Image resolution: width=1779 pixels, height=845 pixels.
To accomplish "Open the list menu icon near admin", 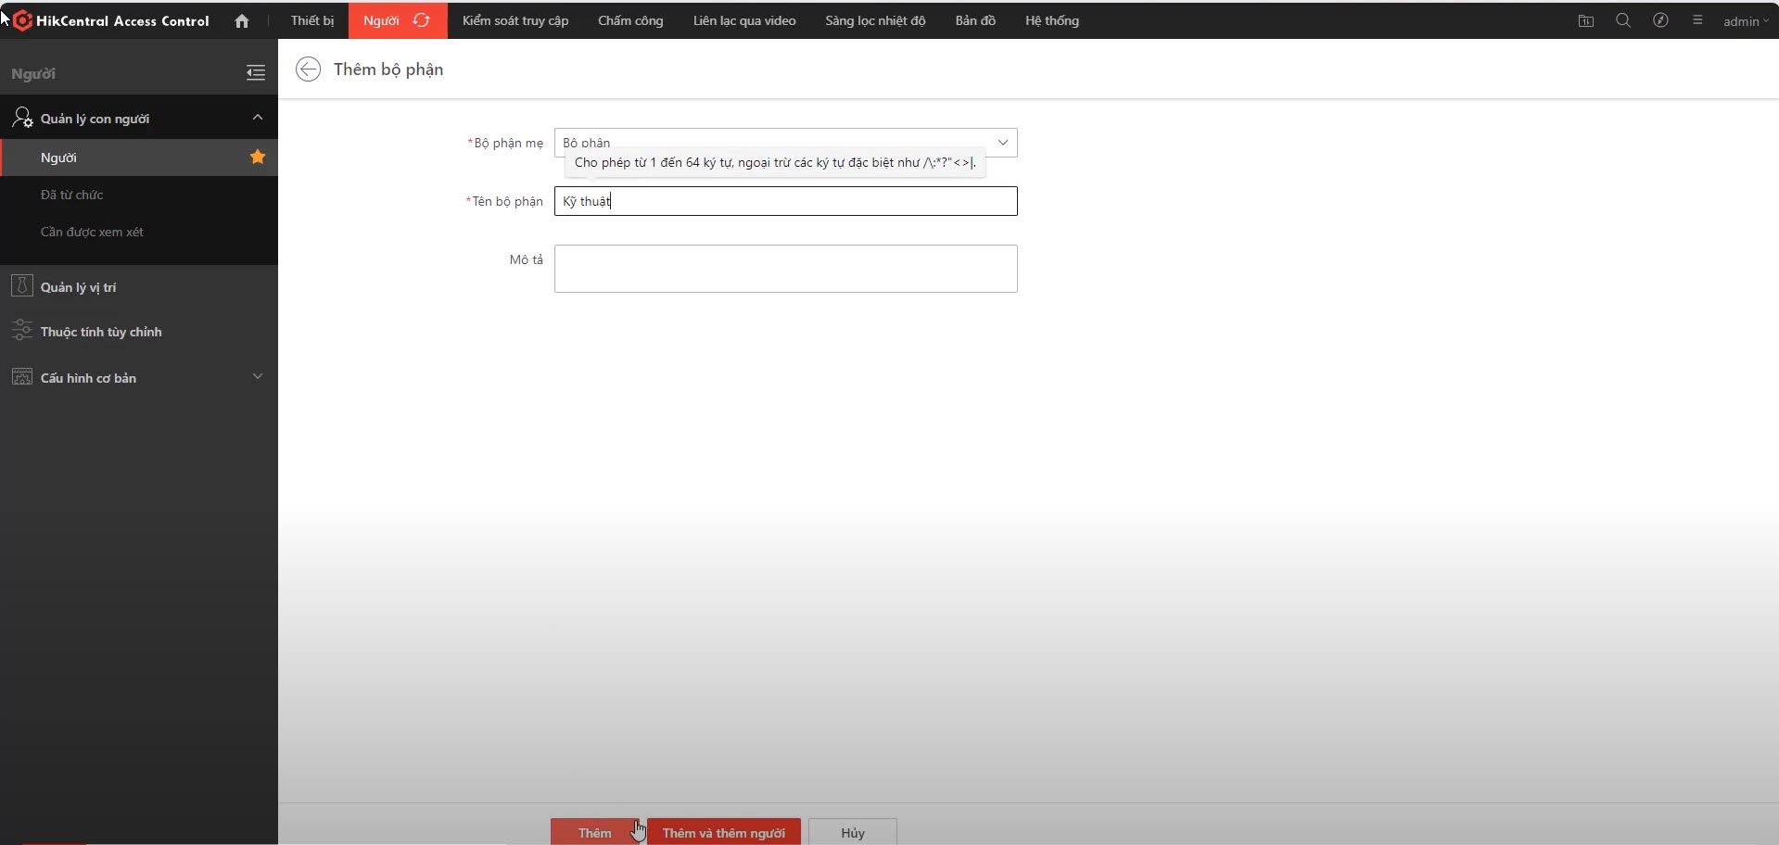I will (1697, 20).
